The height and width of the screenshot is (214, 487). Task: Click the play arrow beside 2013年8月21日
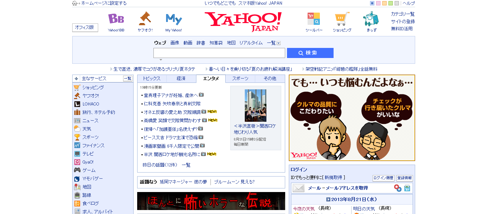point(328,199)
